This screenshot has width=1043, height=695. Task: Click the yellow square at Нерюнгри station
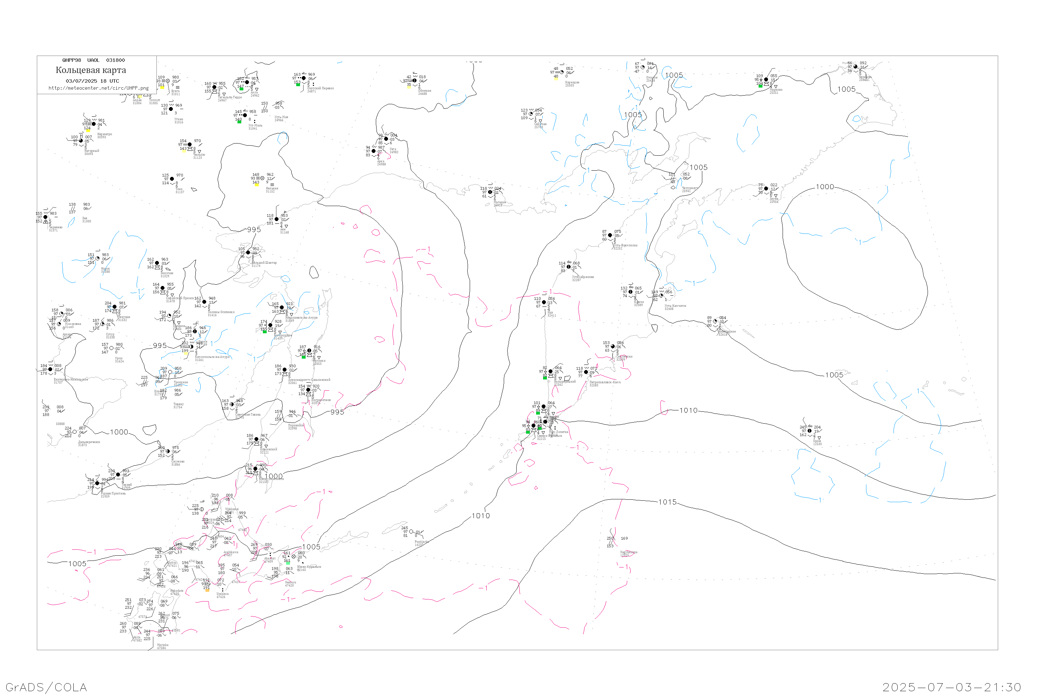88,131
